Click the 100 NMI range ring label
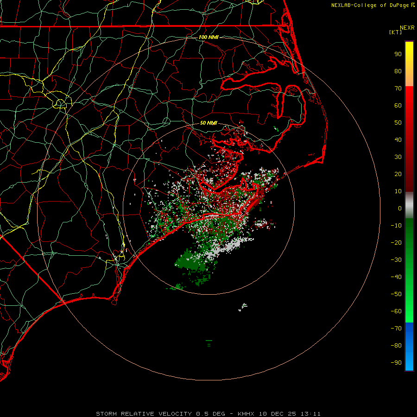Screen dimensions: 417x417 [208, 37]
